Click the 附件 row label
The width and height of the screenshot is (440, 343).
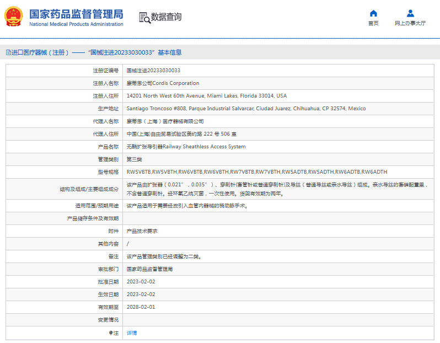coord(114,231)
